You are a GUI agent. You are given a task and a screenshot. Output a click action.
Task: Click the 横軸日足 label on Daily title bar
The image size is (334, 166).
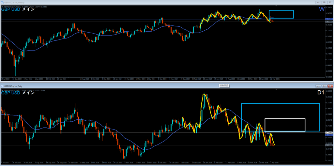(224, 85)
